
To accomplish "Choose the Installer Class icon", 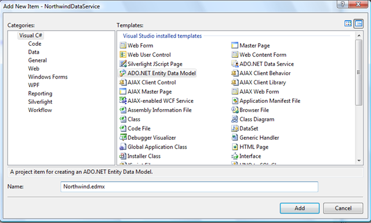I will (123, 156).
